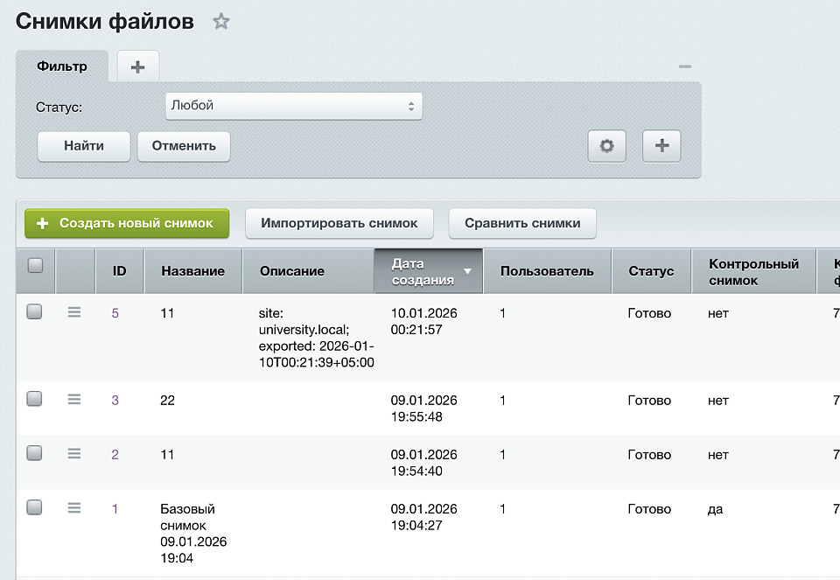Add filter field with plus button
The height and width of the screenshot is (580, 840).
click(661, 146)
